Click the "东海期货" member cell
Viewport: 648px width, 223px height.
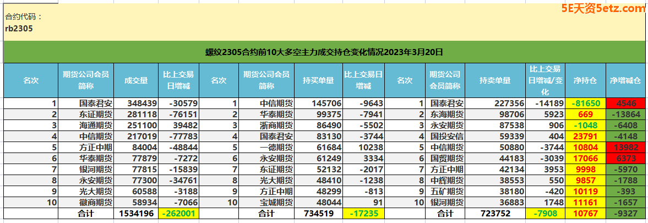coord(445,115)
